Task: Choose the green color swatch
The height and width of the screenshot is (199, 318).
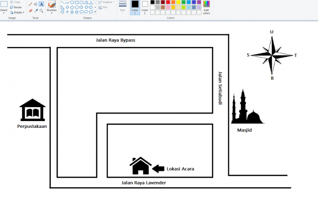Action: [184, 2]
